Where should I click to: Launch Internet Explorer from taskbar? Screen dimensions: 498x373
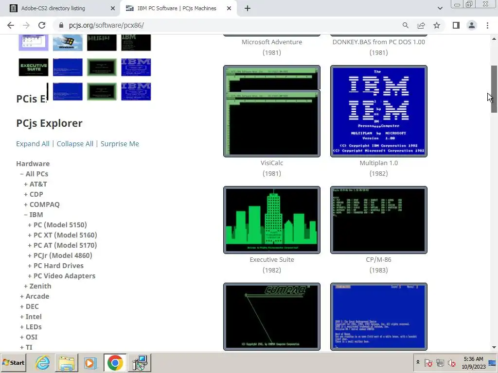tap(42, 362)
